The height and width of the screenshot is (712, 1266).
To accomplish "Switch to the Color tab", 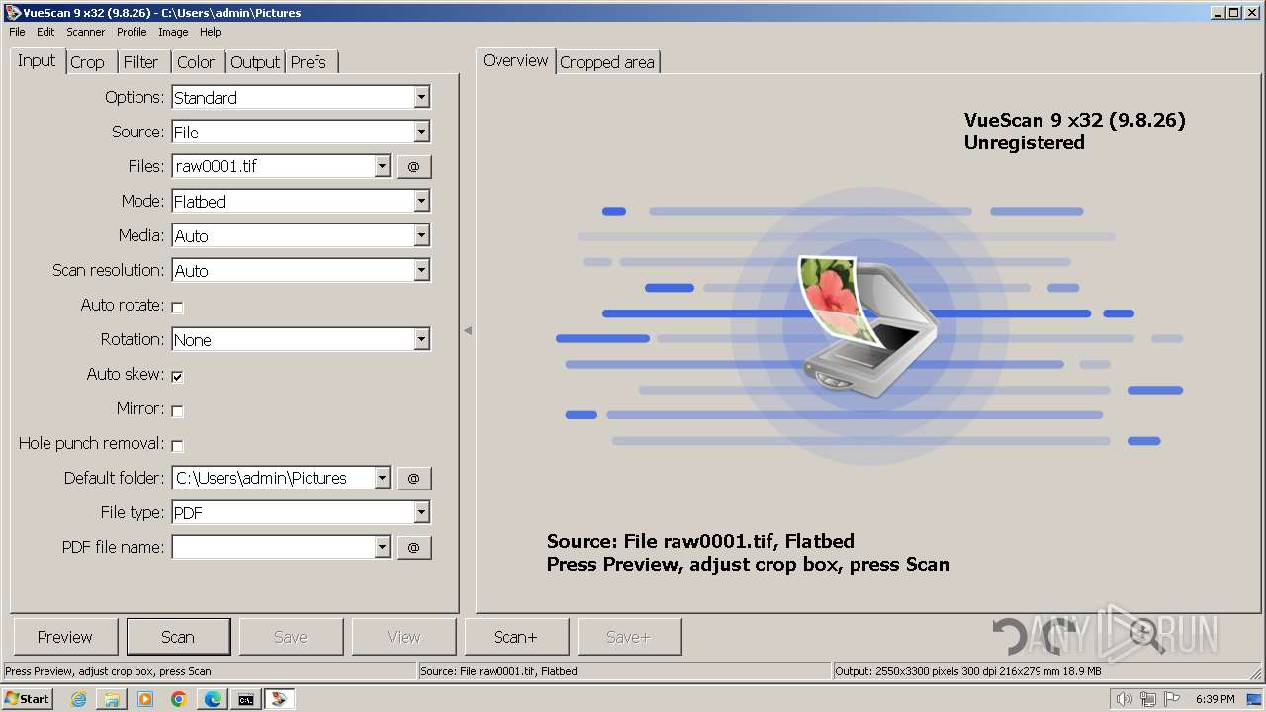I will (x=196, y=62).
